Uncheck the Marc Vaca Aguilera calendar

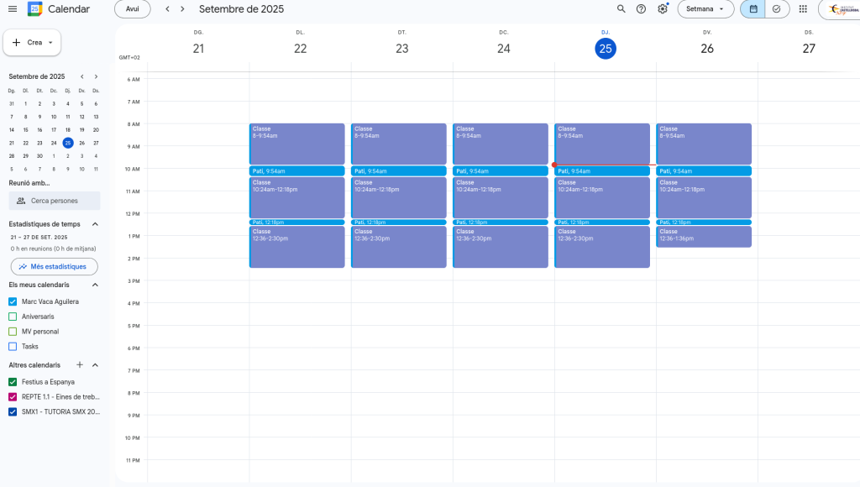(x=13, y=301)
